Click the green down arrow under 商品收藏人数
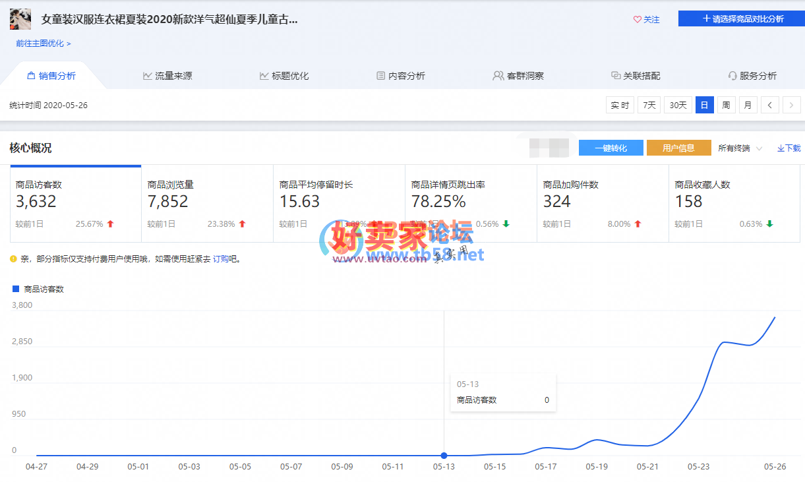This screenshot has height=482, width=805. [769, 224]
